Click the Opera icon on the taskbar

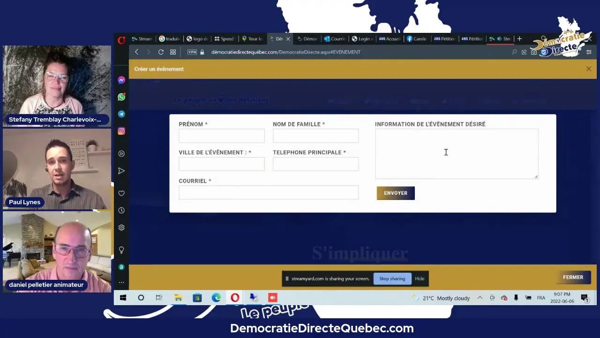(235, 298)
